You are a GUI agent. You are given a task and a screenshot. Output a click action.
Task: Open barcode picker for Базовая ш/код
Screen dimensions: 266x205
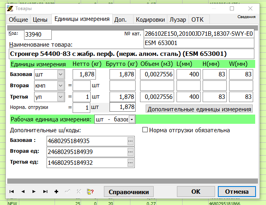130,141
